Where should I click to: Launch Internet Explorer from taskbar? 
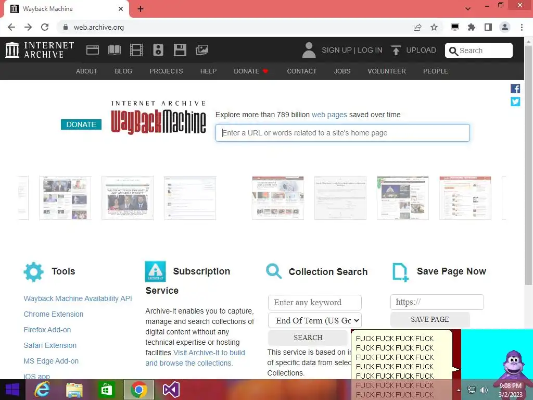tap(42, 390)
